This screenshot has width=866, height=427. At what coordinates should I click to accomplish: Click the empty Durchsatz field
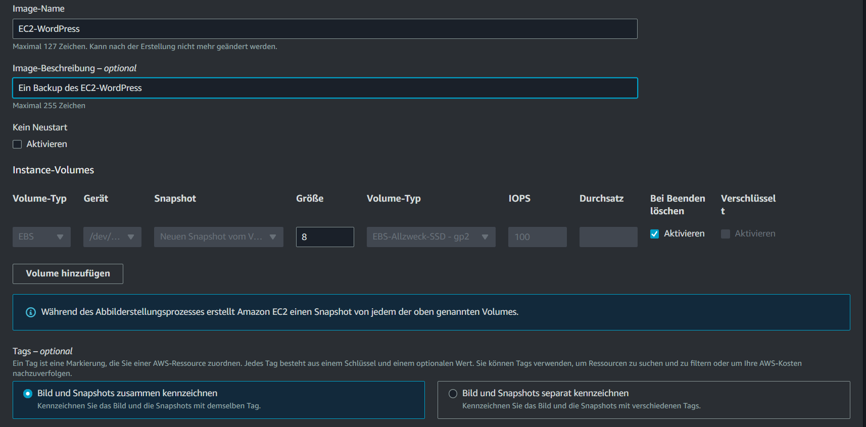(x=608, y=237)
